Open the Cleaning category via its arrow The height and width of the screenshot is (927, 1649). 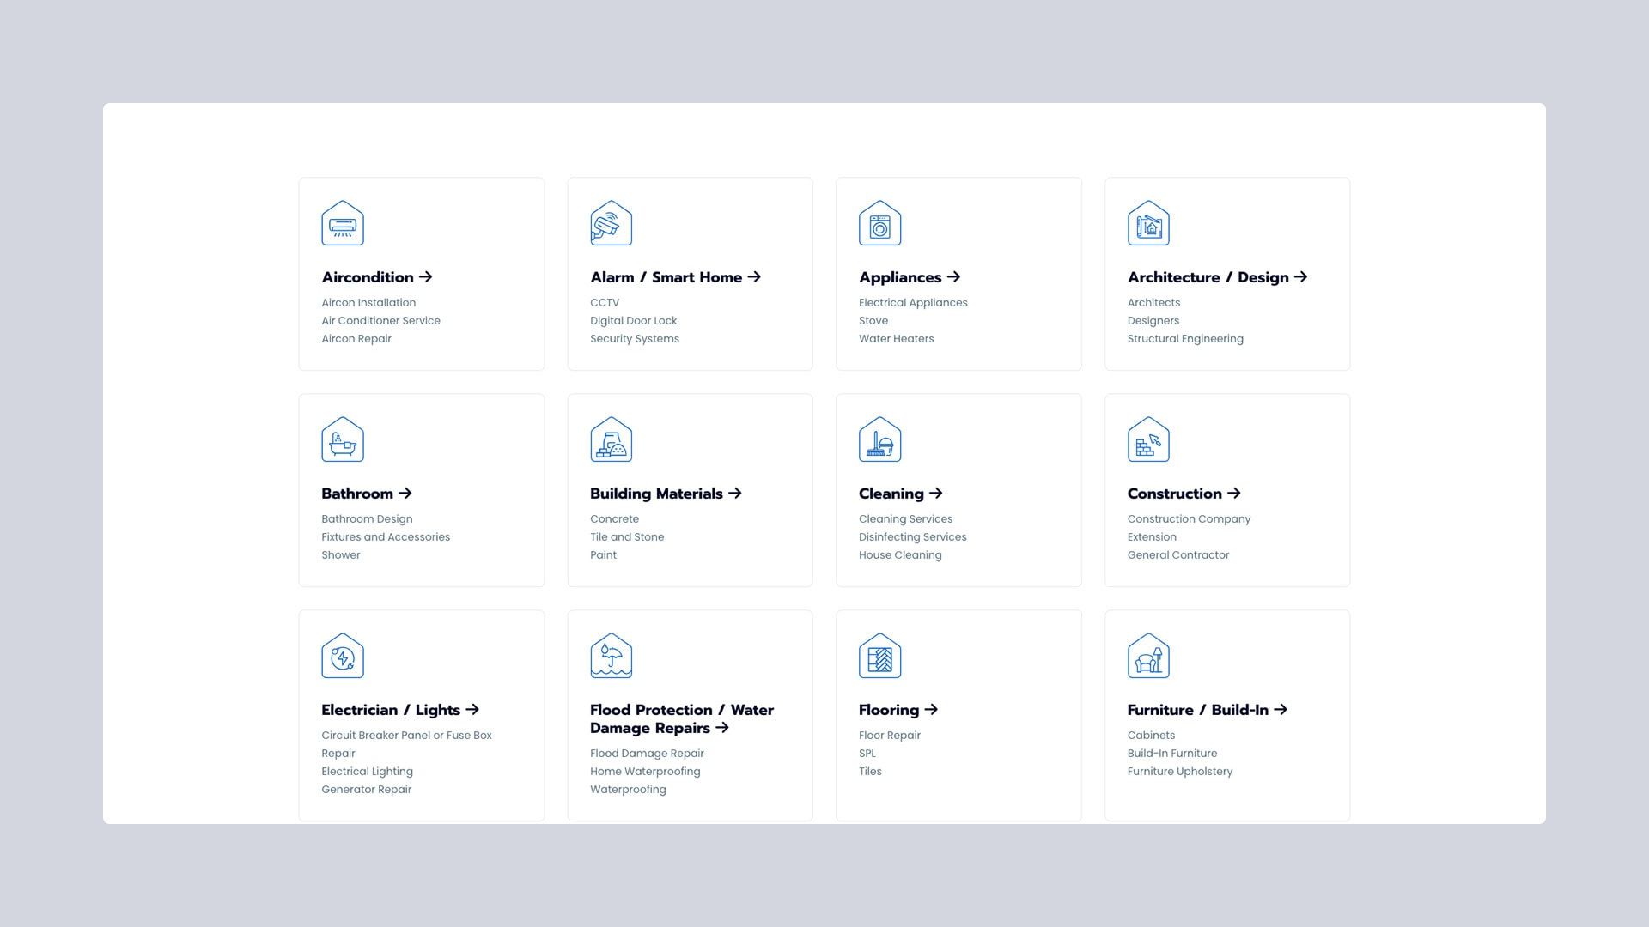(935, 494)
